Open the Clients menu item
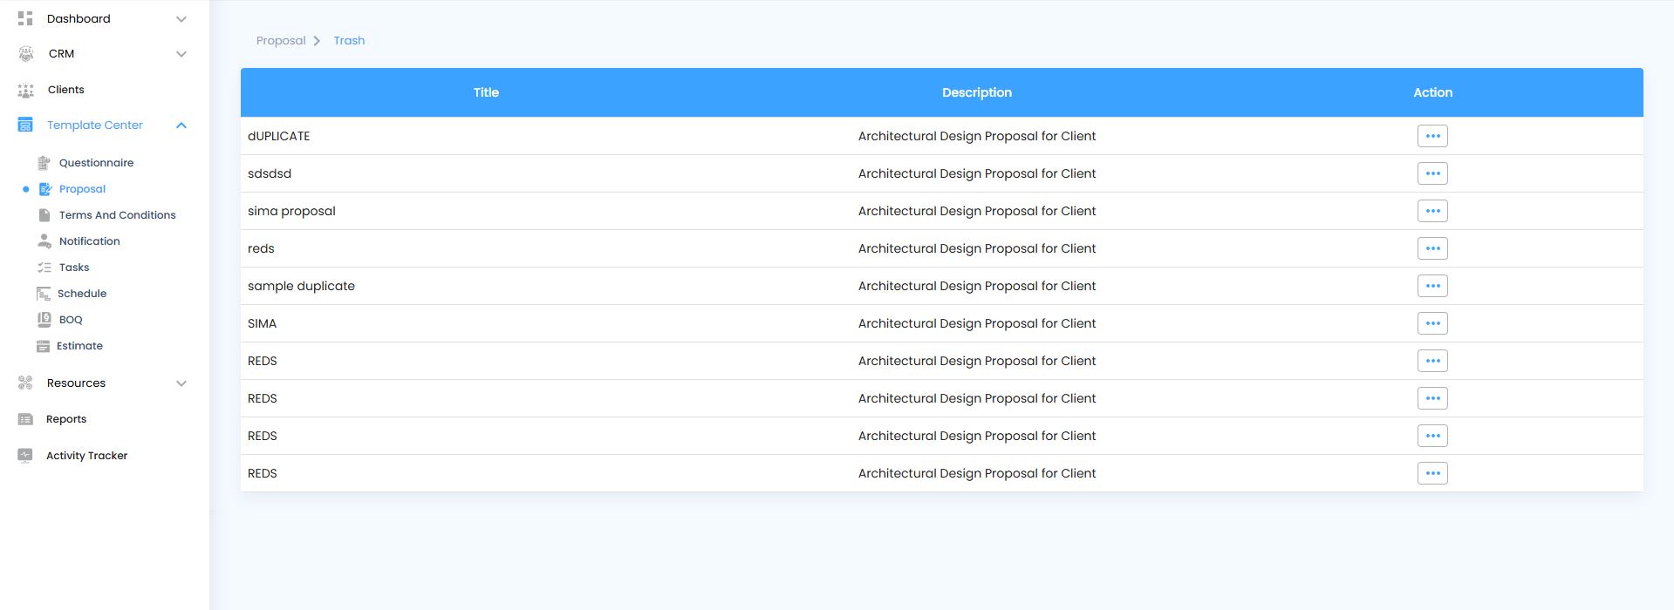 [65, 90]
